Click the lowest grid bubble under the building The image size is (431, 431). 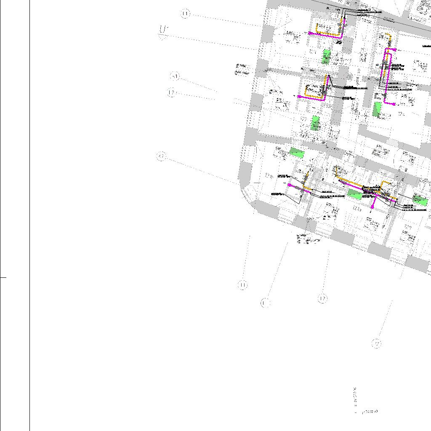pos(377,343)
